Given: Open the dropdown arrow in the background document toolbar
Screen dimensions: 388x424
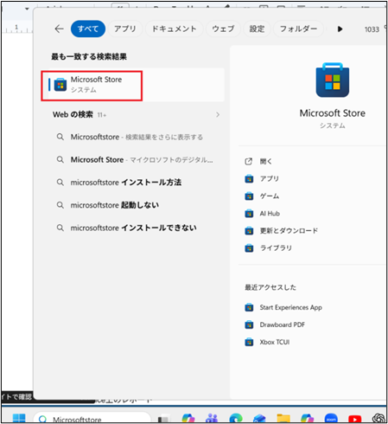Looking at the screenshot, I should [x=27, y=9].
